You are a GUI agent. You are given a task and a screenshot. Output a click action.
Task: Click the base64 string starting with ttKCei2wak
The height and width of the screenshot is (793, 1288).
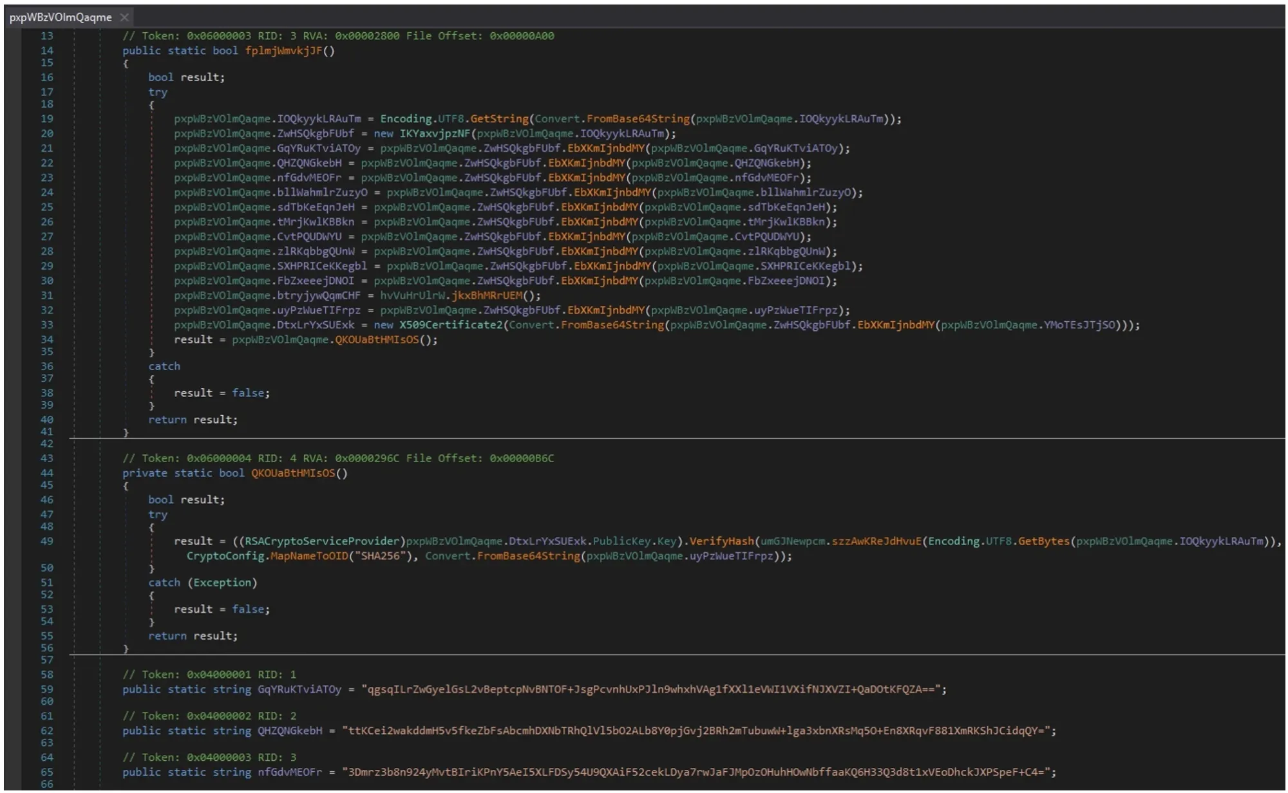[696, 731]
